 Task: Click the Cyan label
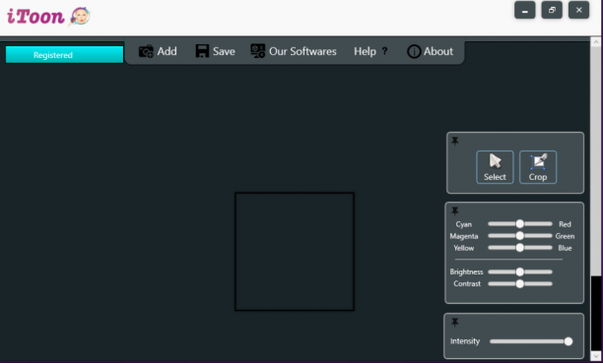click(463, 224)
